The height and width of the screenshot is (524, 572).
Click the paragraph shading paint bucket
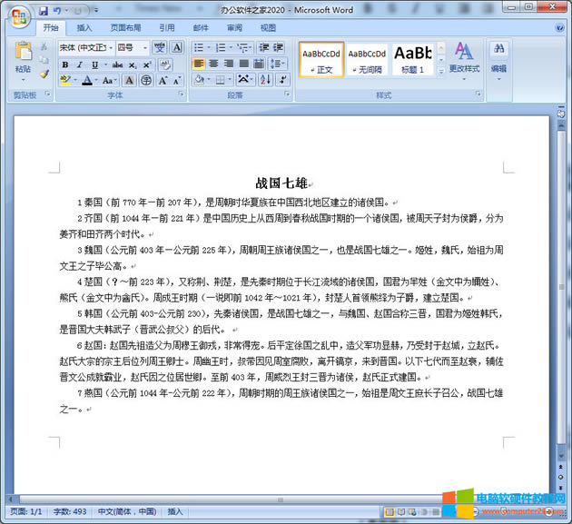[x=200, y=79]
